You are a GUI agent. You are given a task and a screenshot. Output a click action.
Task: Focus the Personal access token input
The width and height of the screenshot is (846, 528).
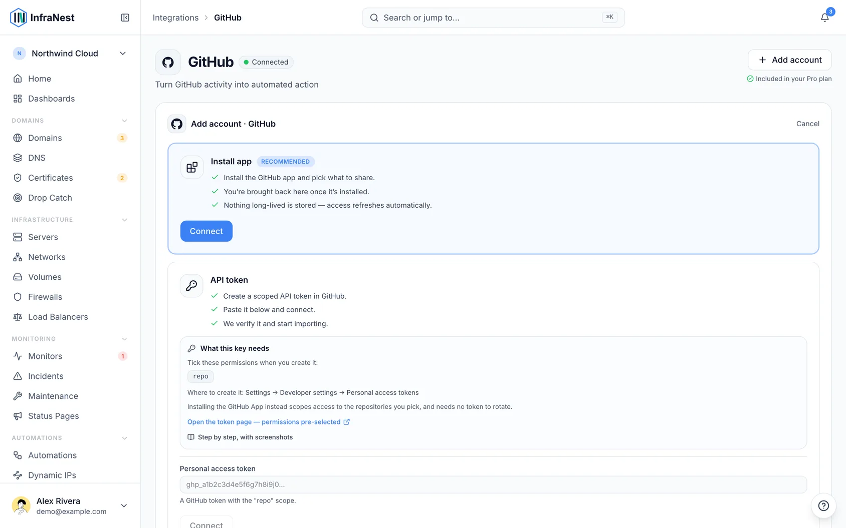pyautogui.click(x=493, y=484)
